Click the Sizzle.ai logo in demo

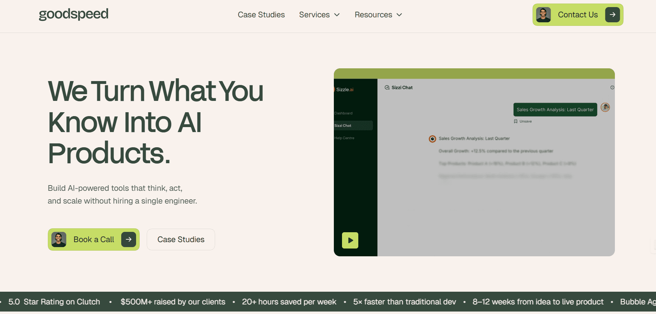tap(344, 90)
